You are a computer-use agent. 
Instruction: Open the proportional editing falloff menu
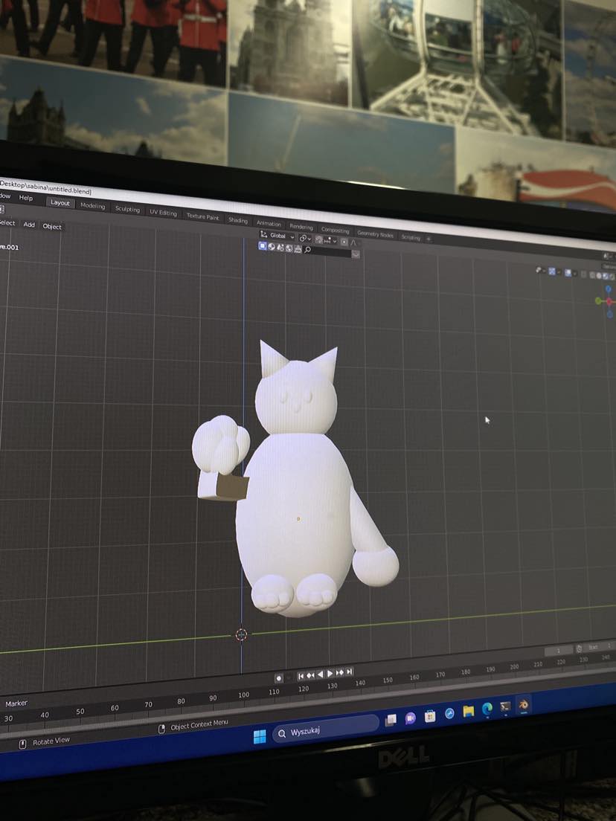pyautogui.click(x=353, y=243)
